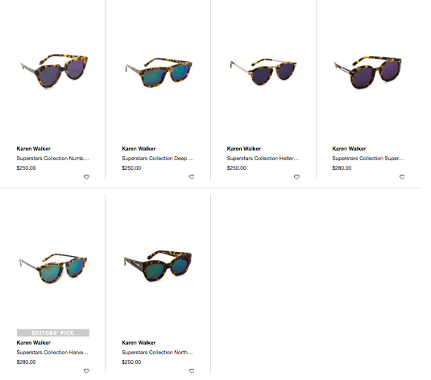431x380 pixels.
Task: Add Helter sunglasses to wishlist via heart
Action: 296,177
